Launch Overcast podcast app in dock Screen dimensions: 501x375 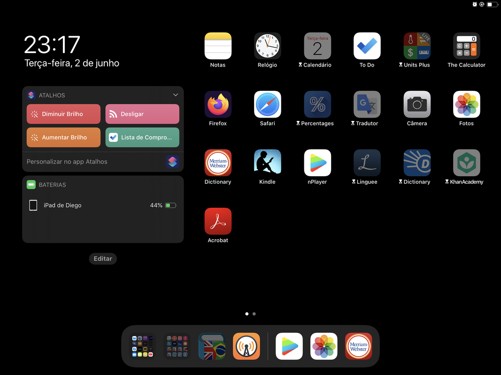tap(247, 346)
